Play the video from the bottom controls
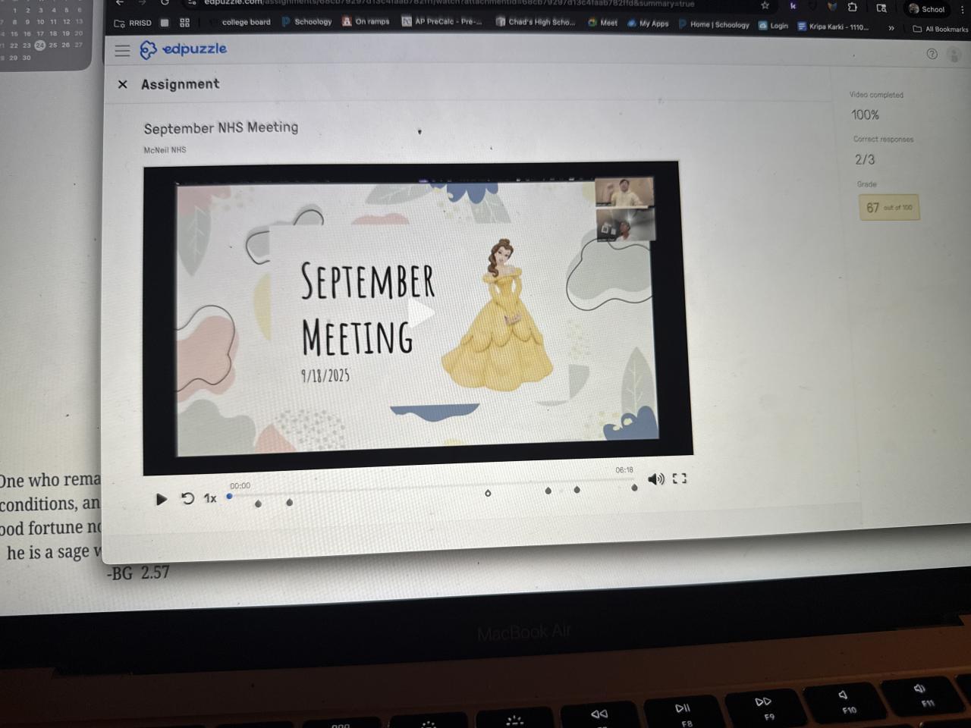971x728 pixels. pyautogui.click(x=161, y=499)
